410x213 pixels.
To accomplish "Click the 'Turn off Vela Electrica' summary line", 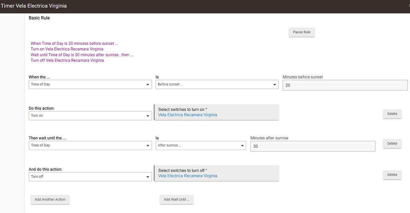I will tap(67, 60).
